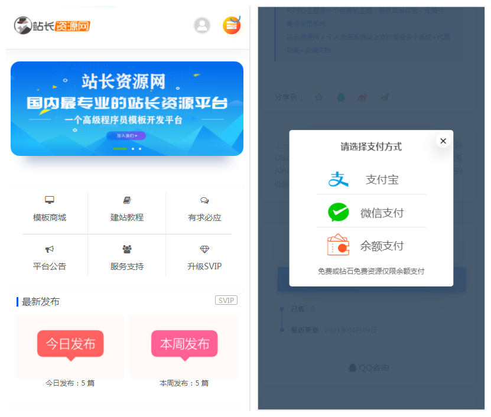Open the user profile avatar icon

click(x=202, y=25)
